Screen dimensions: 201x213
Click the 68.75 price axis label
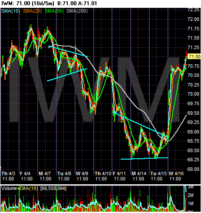[x=193, y=141]
